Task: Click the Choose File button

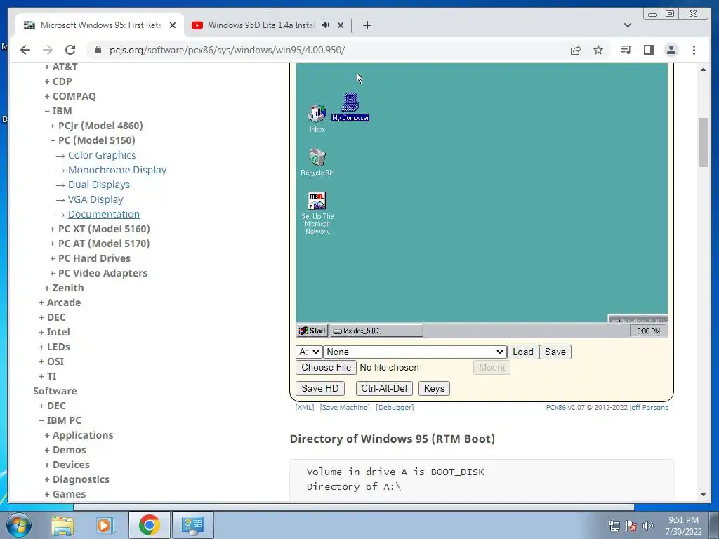Action: (326, 368)
